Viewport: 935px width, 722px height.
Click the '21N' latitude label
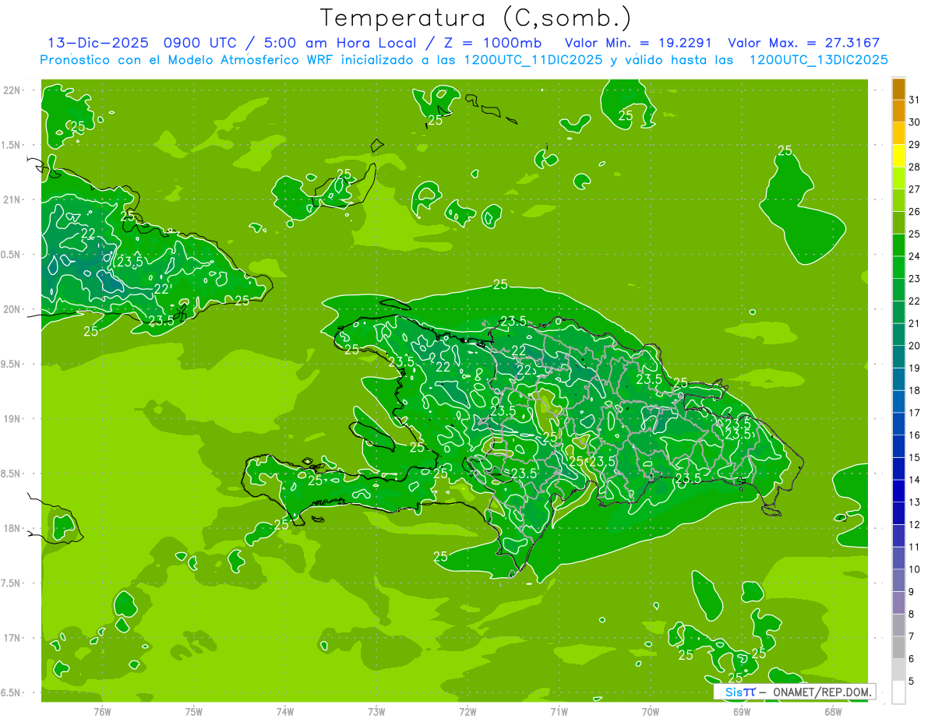pos(13,199)
